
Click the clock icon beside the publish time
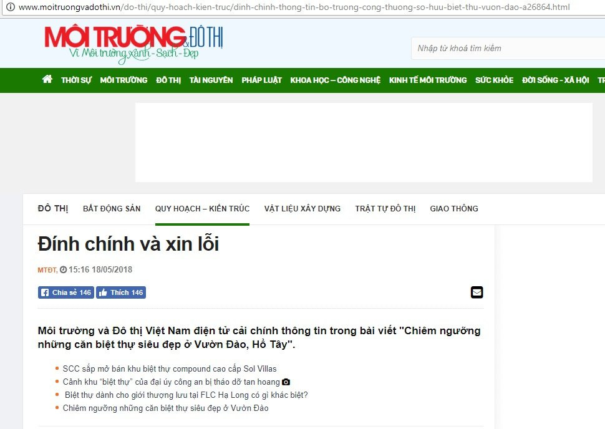tap(63, 269)
